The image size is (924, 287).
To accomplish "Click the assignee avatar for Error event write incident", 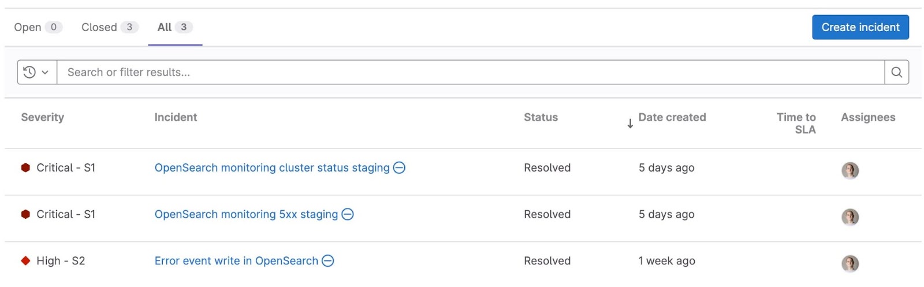I will coord(850,263).
